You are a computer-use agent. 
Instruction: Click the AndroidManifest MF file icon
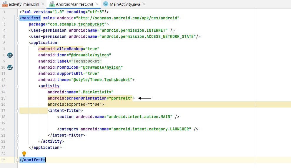coord(51,4)
